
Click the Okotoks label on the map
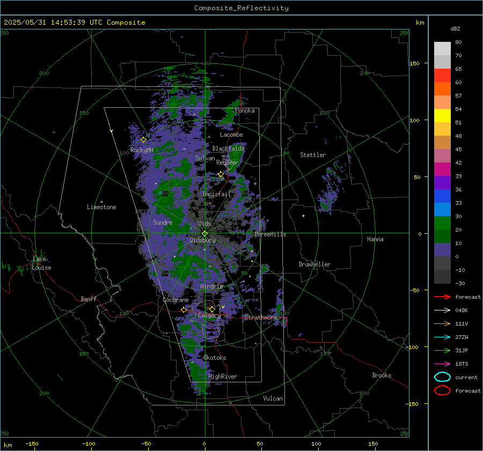click(x=215, y=358)
